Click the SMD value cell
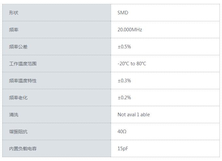This screenshot has height=161, width=222. [123, 13]
